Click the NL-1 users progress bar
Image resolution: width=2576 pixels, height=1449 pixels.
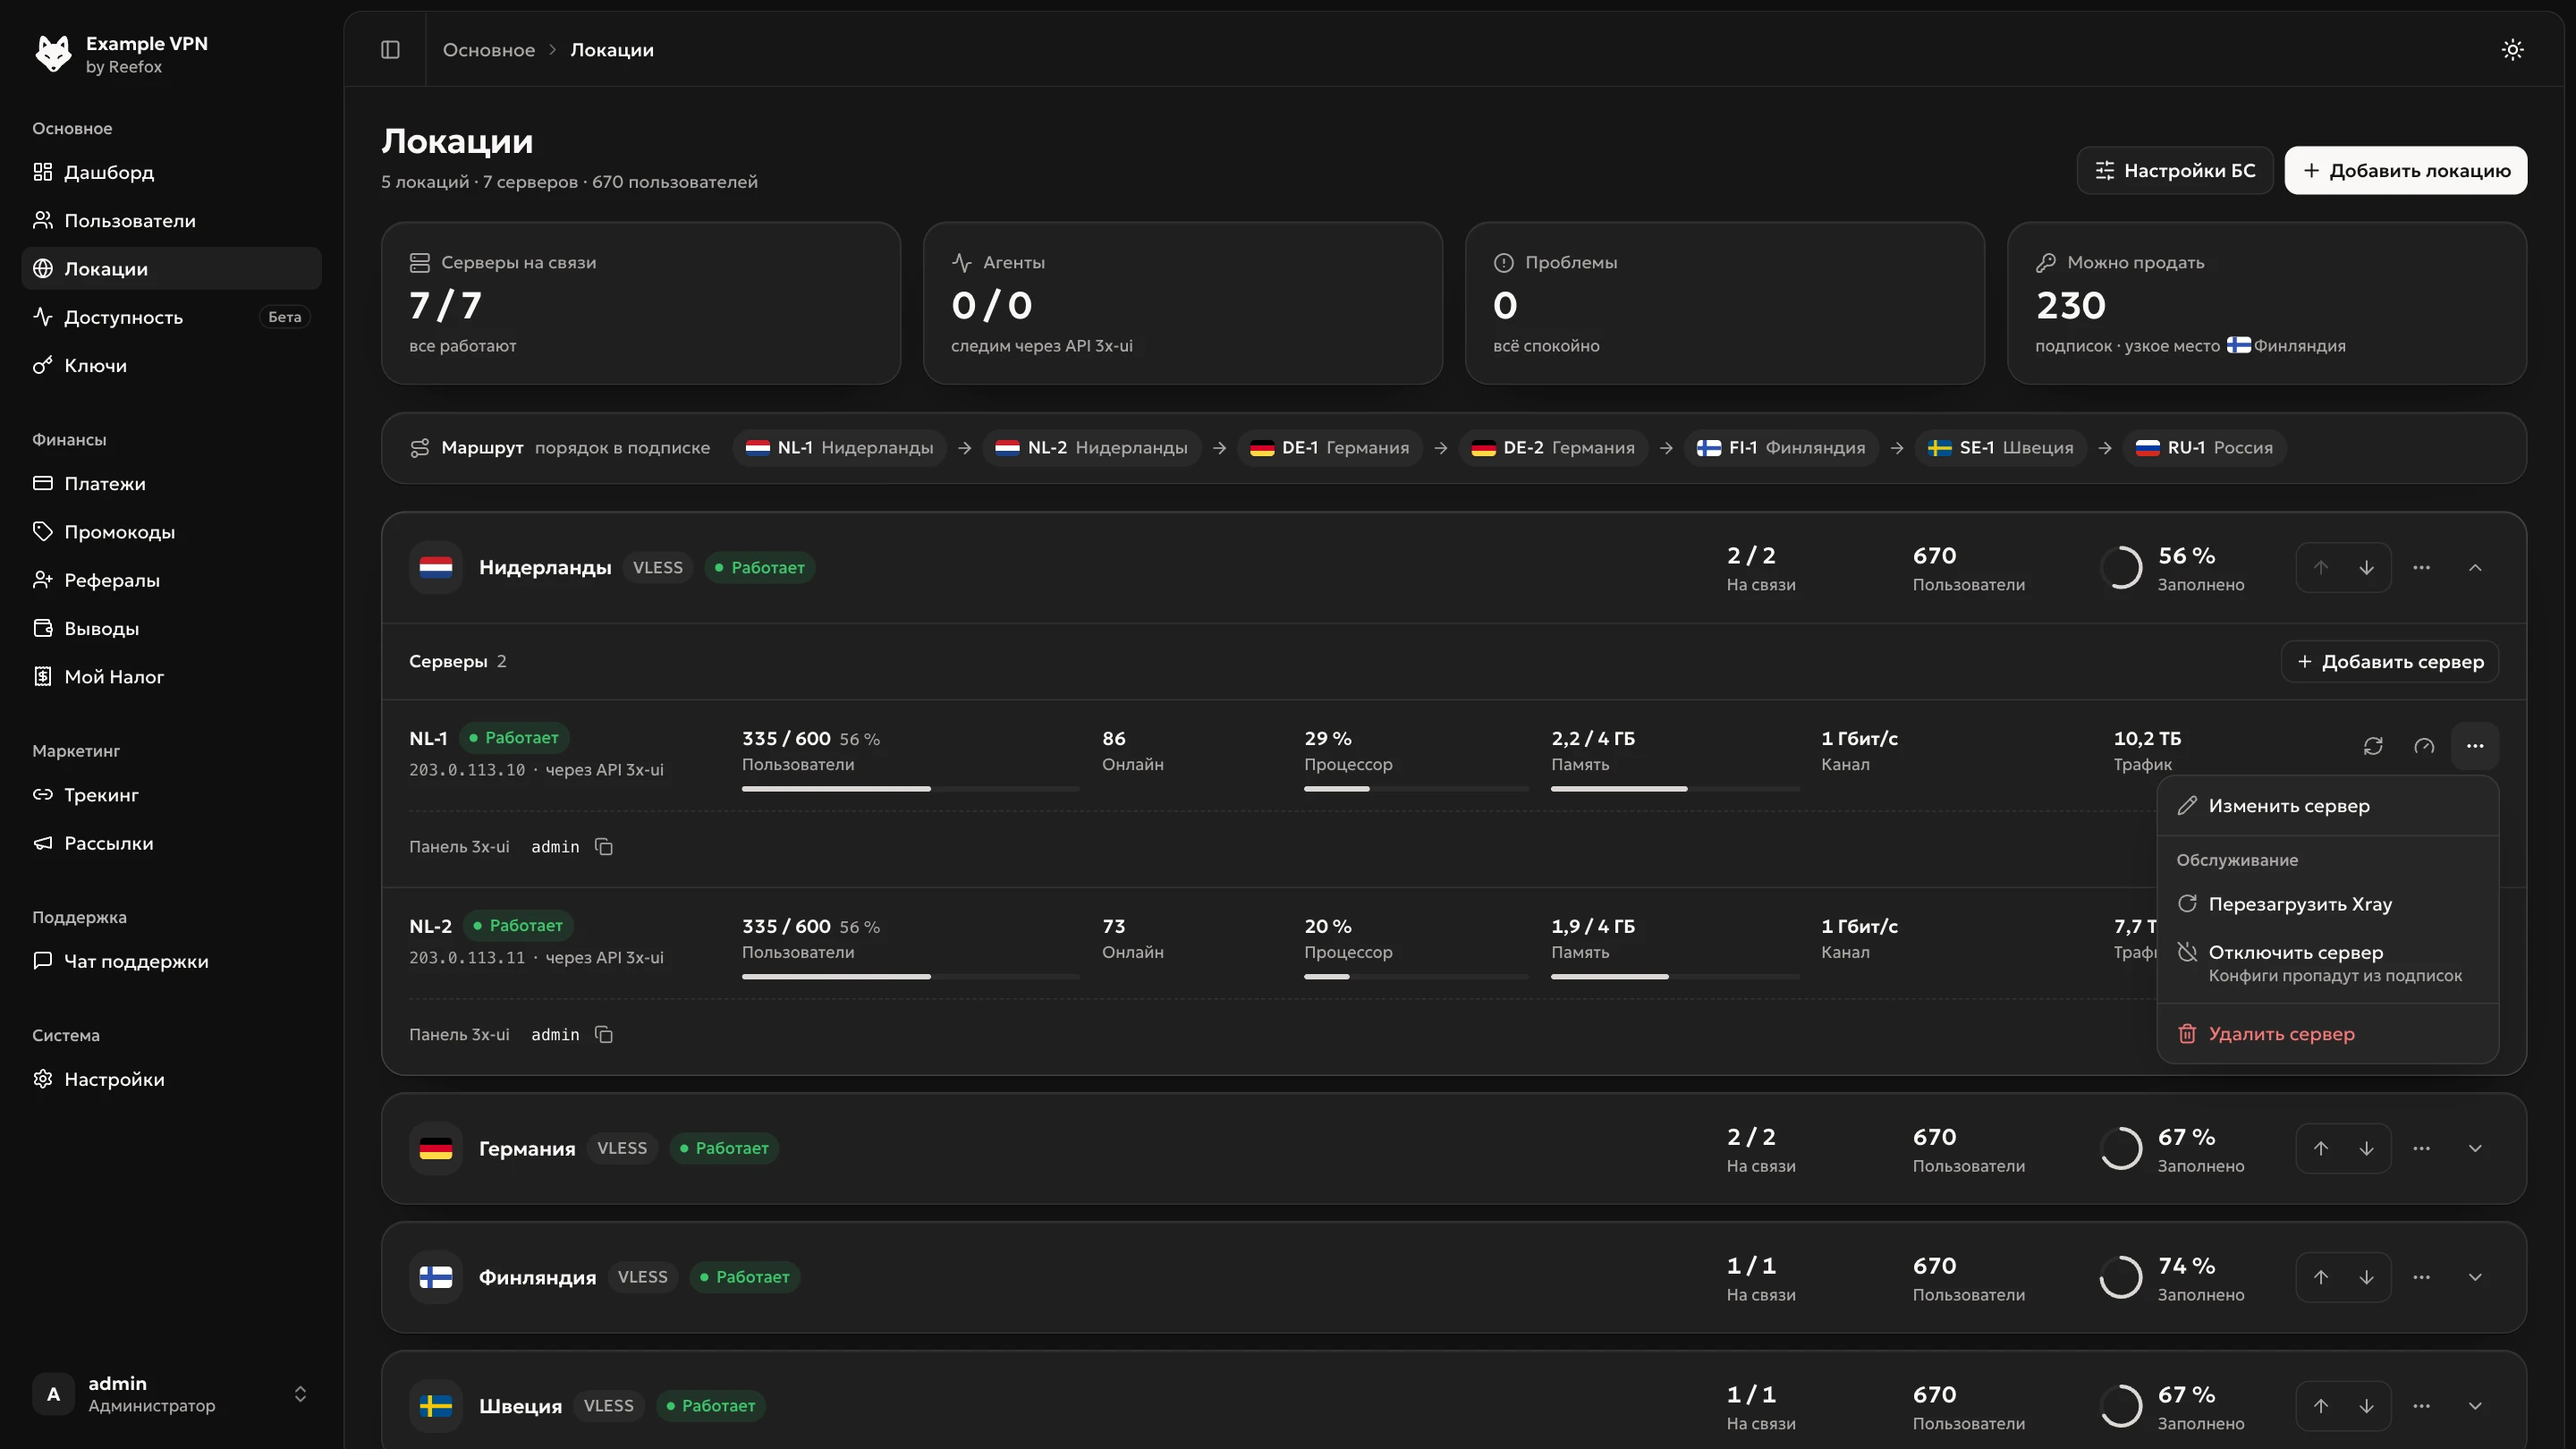click(910, 789)
